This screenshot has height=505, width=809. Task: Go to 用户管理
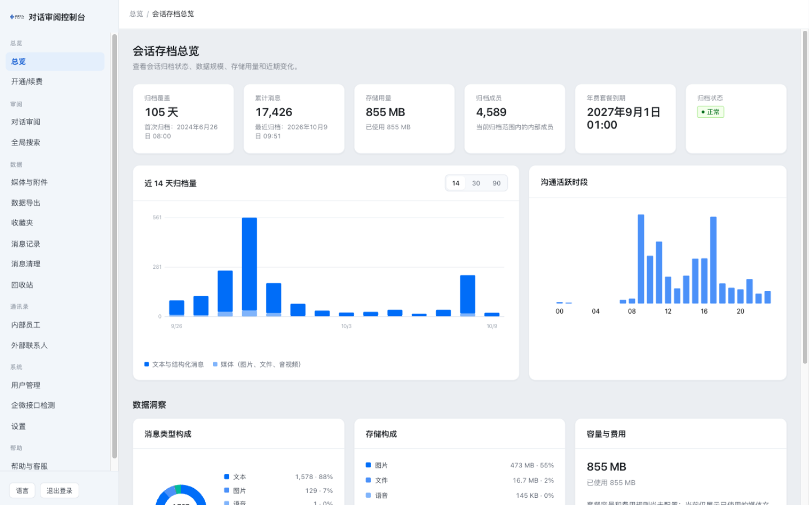click(x=55, y=385)
